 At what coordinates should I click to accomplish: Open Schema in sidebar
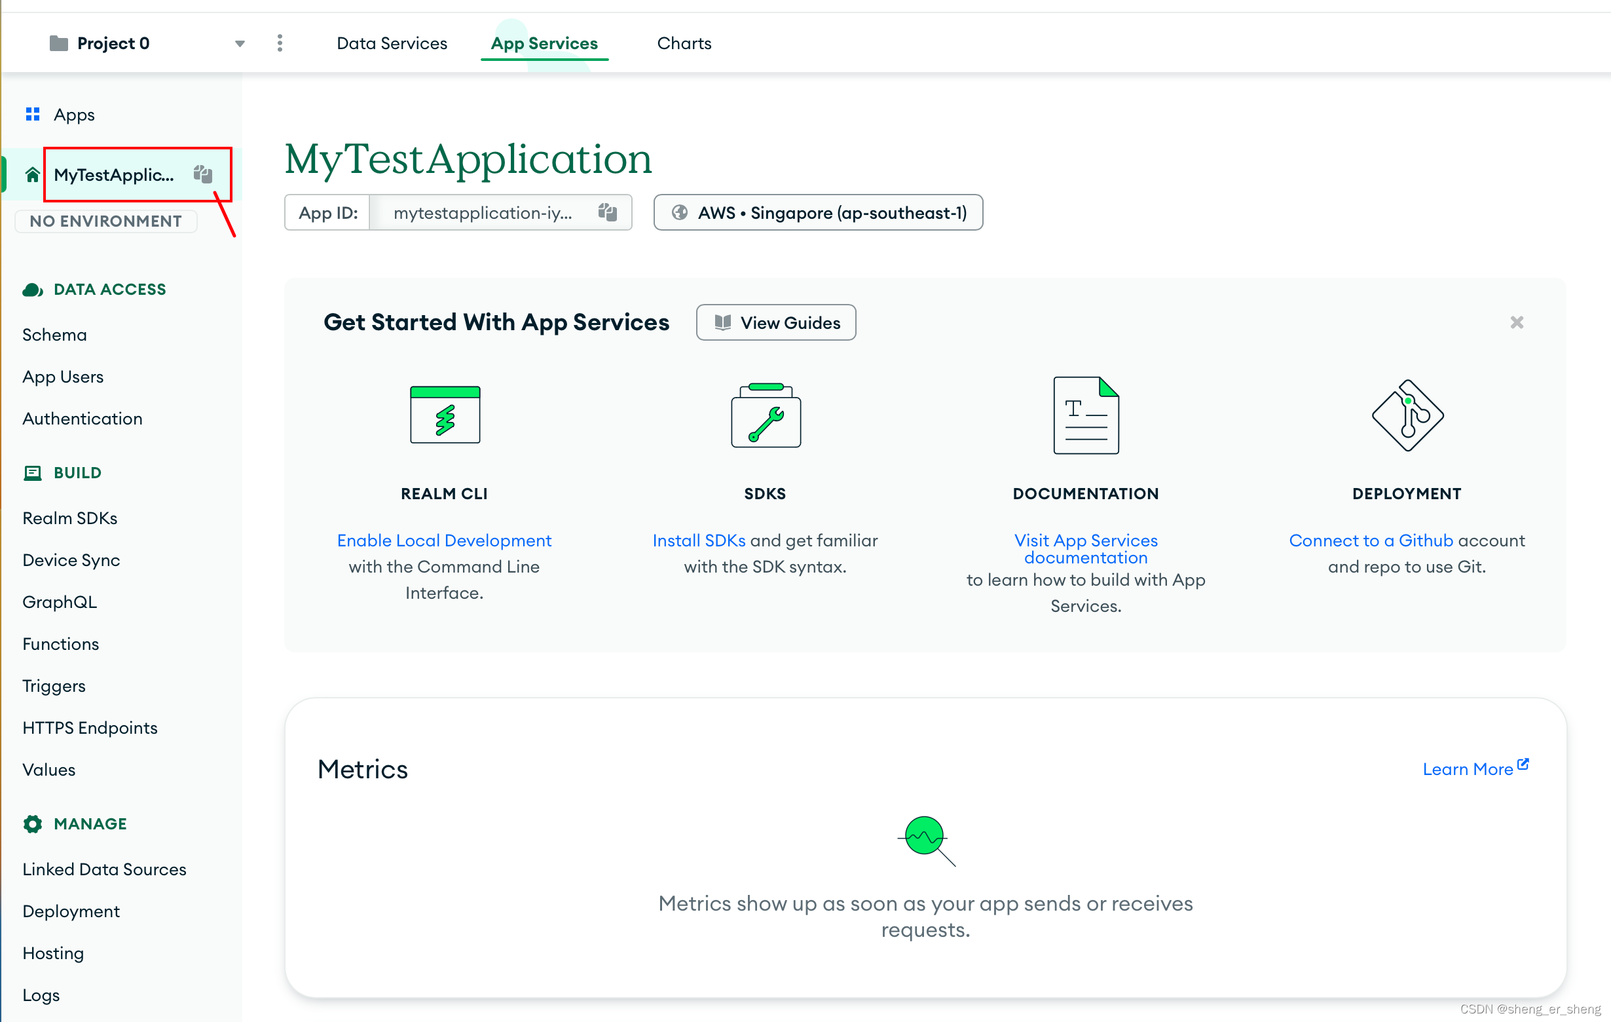(x=54, y=335)
